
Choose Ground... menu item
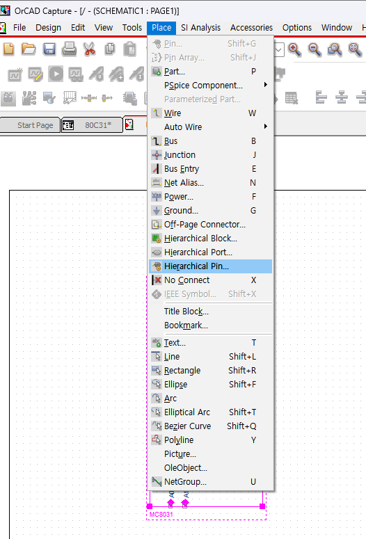click(x=211, y=211)
